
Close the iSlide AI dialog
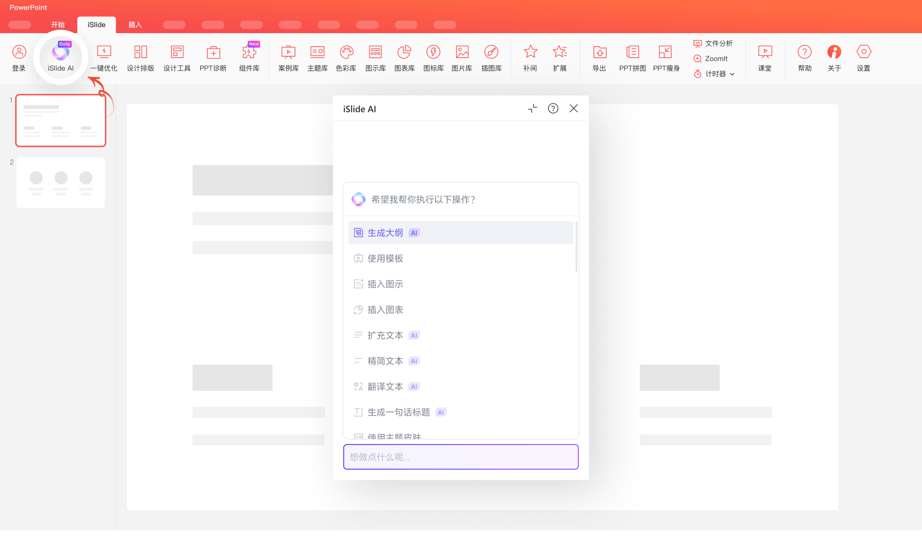pos(573,109)
